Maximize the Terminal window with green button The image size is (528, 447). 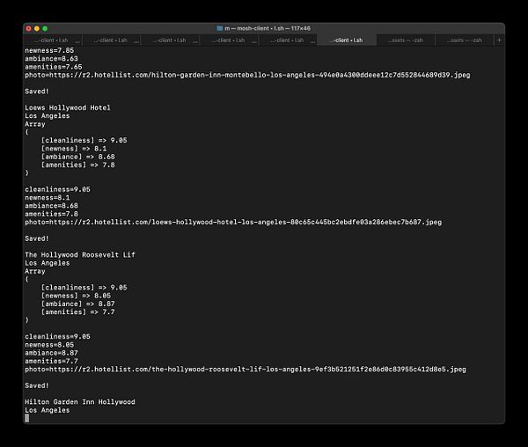coord(45,29)
